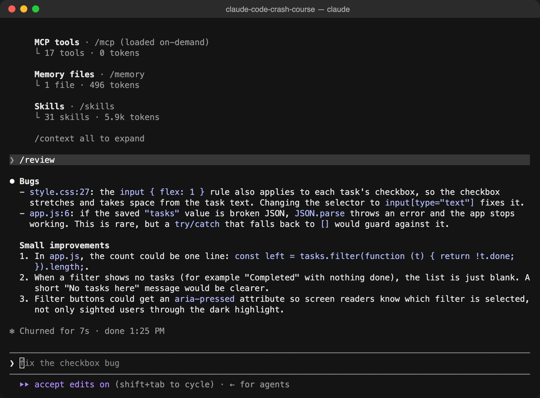Click '17 tools · 0 tokens' line

point(92,53)
